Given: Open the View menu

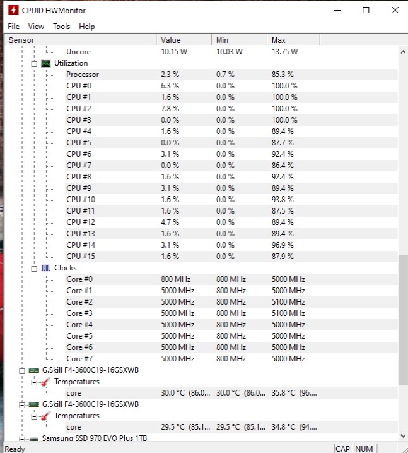Looking at the screenshot, I should coord(36,27).
